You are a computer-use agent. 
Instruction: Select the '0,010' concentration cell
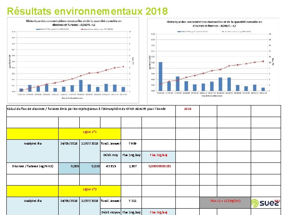point(90,168)
